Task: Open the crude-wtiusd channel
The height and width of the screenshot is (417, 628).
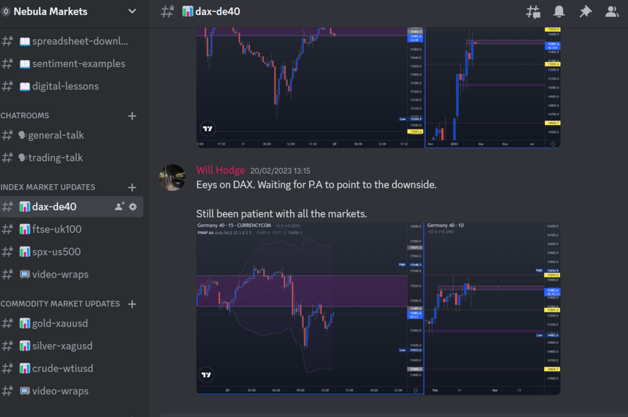Action: click(72, 368)
